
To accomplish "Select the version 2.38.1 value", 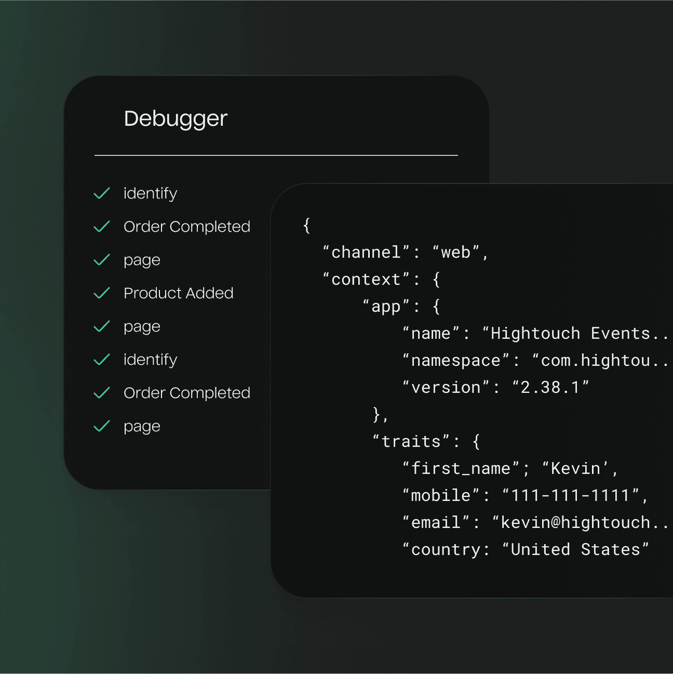I will [551, 387].
